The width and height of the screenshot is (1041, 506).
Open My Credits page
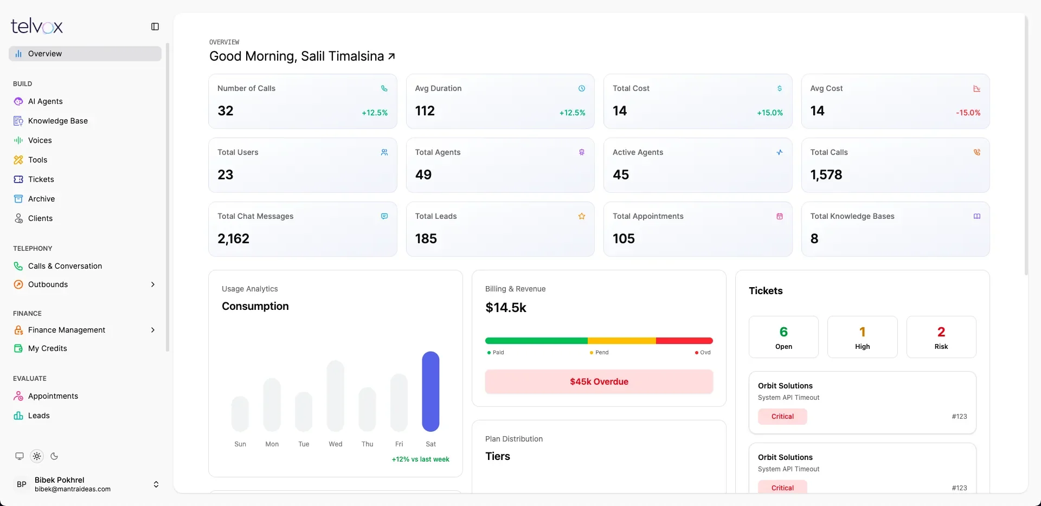coord(85,348)
